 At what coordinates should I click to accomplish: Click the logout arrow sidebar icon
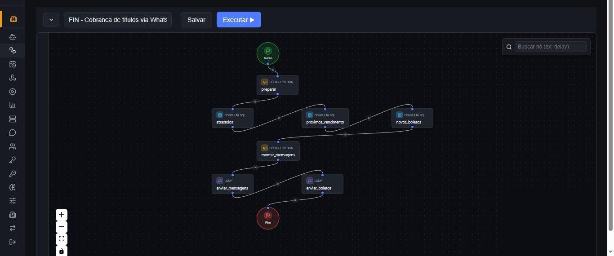pyautogui.click(x=13, y=242)
